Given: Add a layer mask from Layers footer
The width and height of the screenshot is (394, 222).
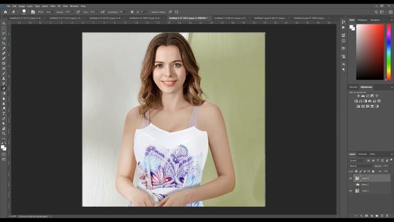Looking at the screenshot, I should point(366,216).
